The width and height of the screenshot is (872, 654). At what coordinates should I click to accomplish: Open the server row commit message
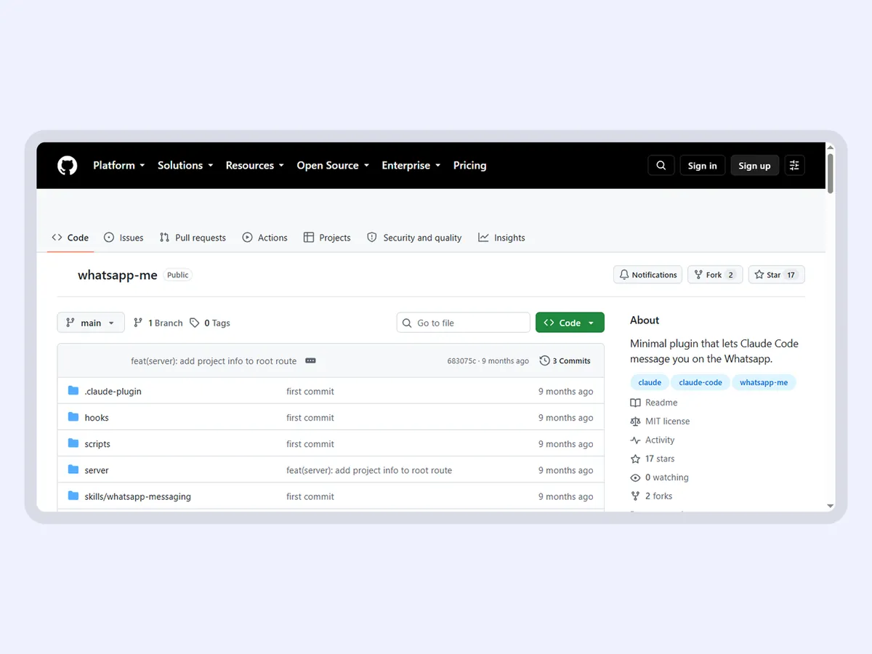click(x=369, y=470)
